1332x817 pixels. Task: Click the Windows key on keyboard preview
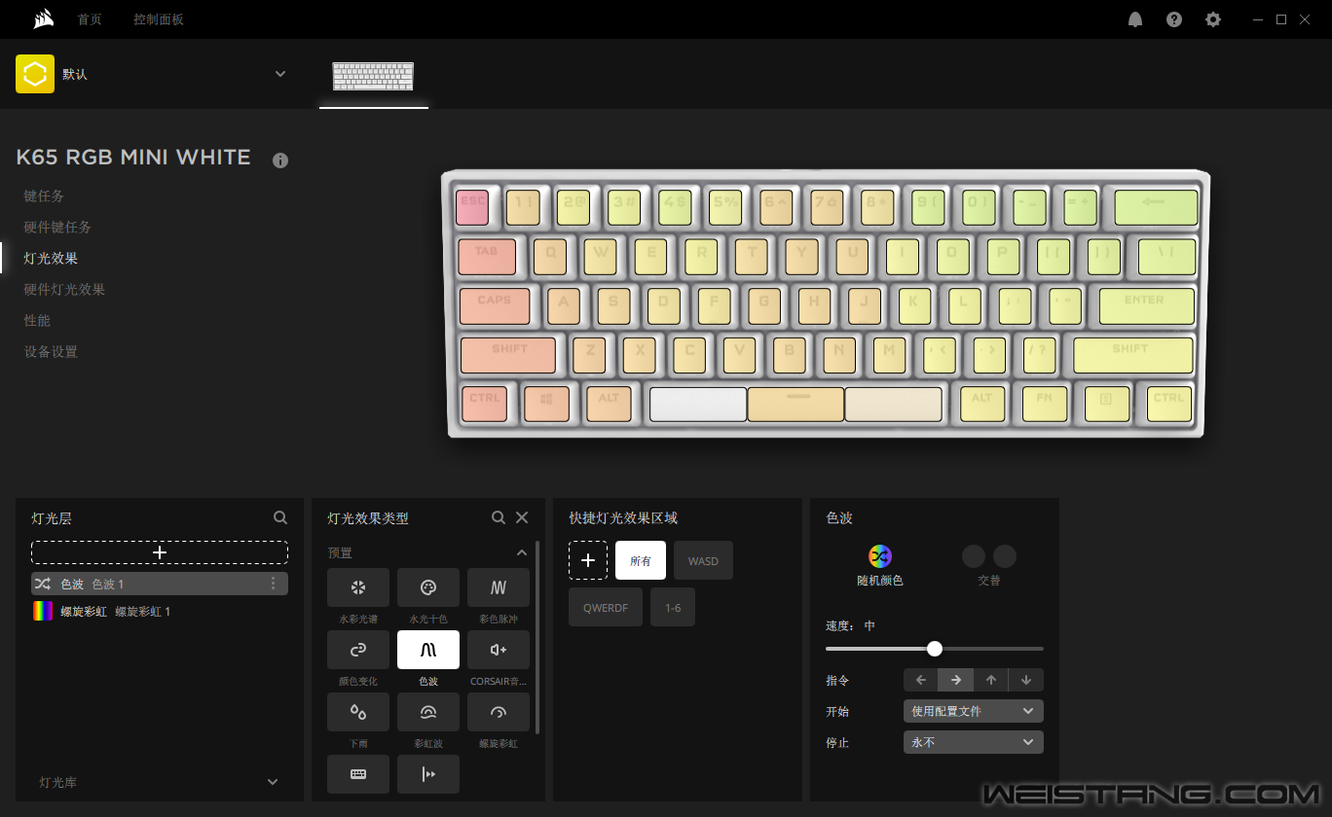(546, 403)
